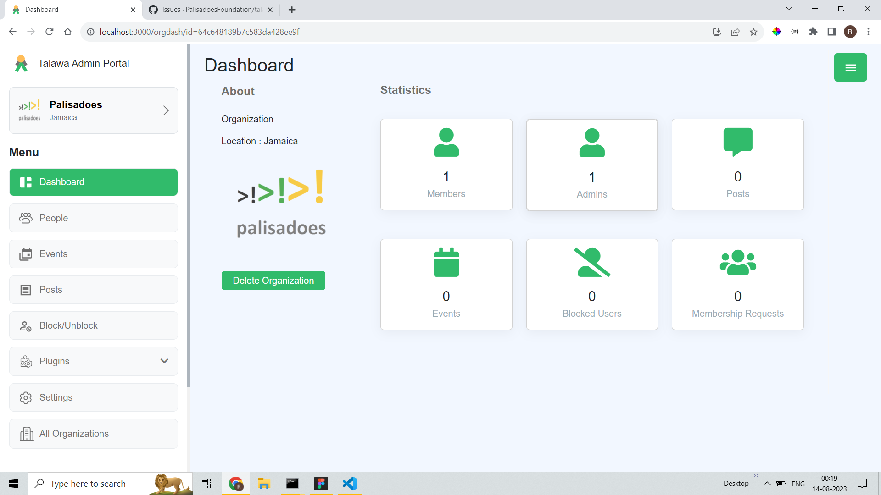The height and width of the screenshot is (495, 881).
Task: Open the Membership Requests statistics card
Action: [738, 284]
